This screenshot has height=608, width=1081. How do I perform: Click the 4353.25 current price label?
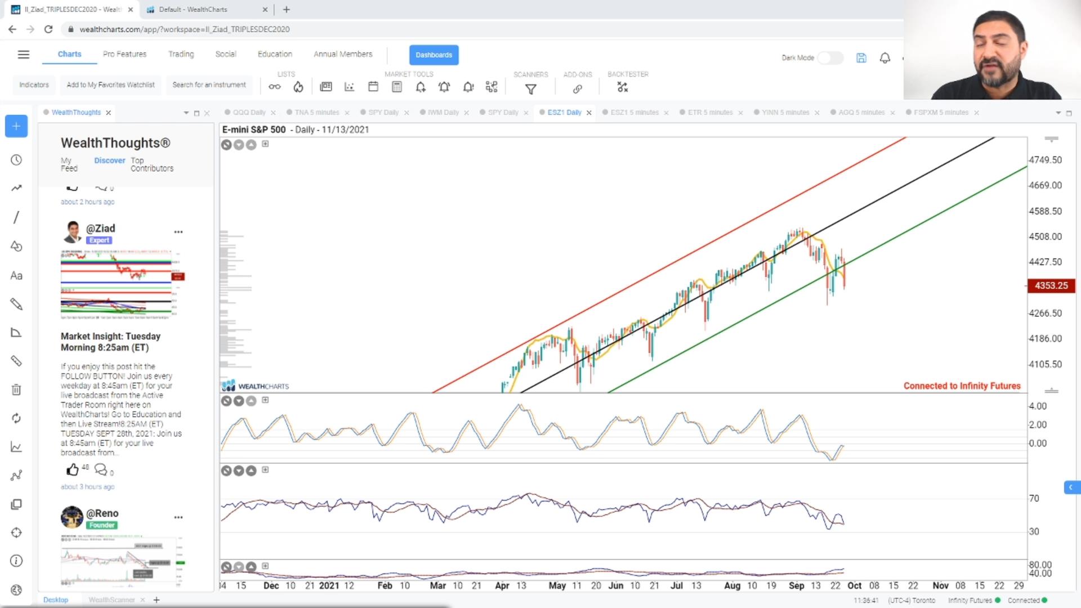pyautogui.click(x=1051, y=286)
